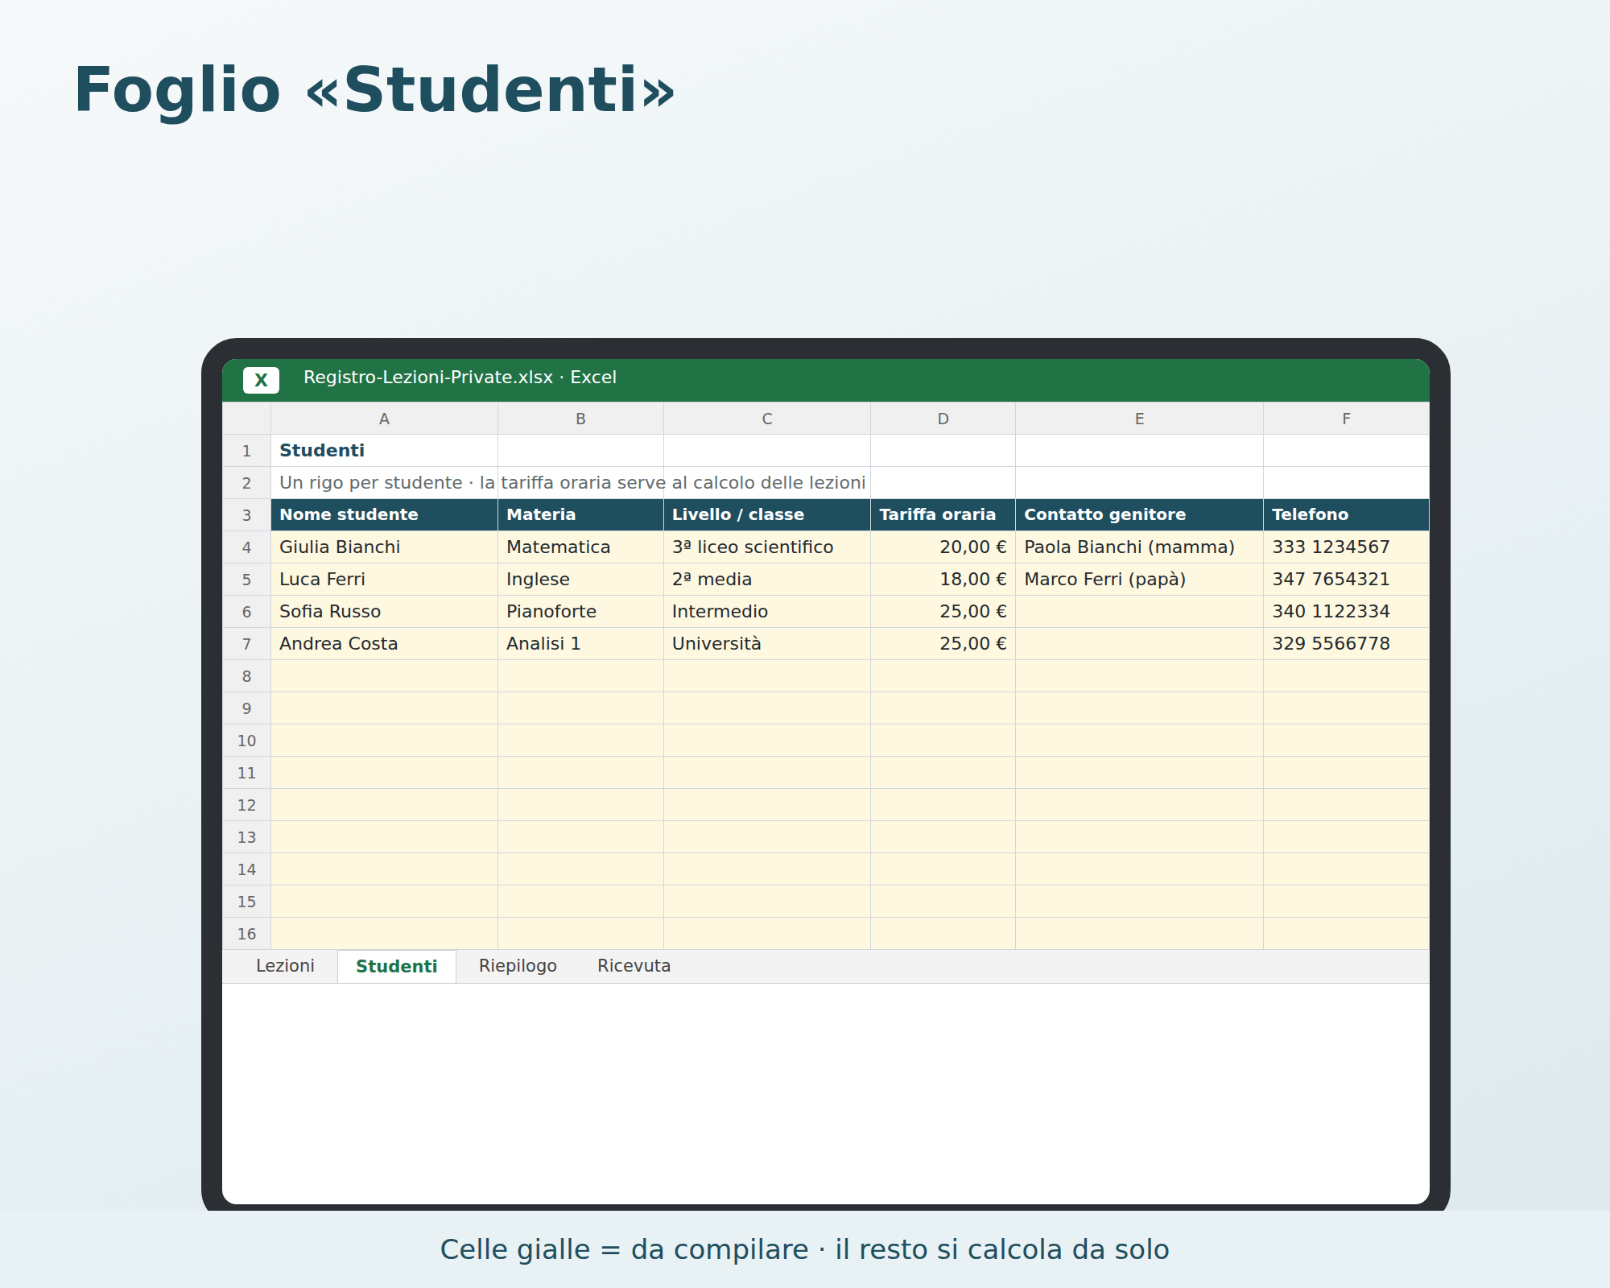Switch to the Lezioni sheet tab
The height and width of the screenshot is (1288, 1610).
click(x=285, y=966)
